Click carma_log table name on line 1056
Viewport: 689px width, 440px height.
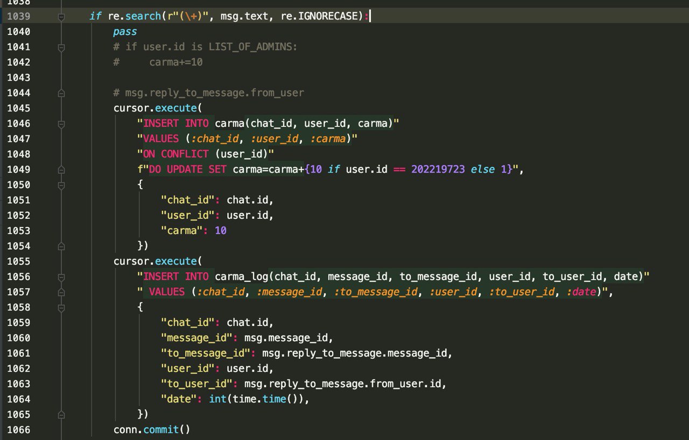click(241, 276)
